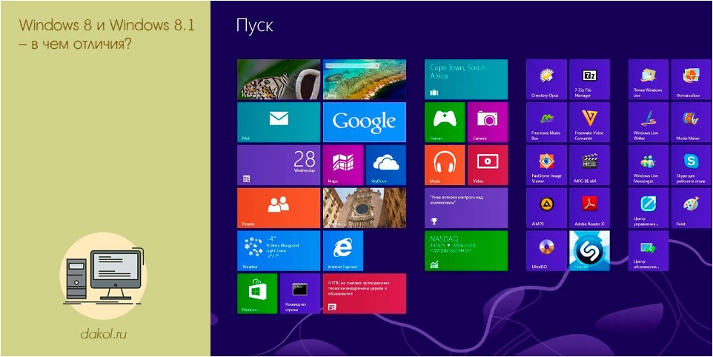Launch the Командная строка tile
The height and width of the screenshot is (357, 713).
(x=300, y=293)
